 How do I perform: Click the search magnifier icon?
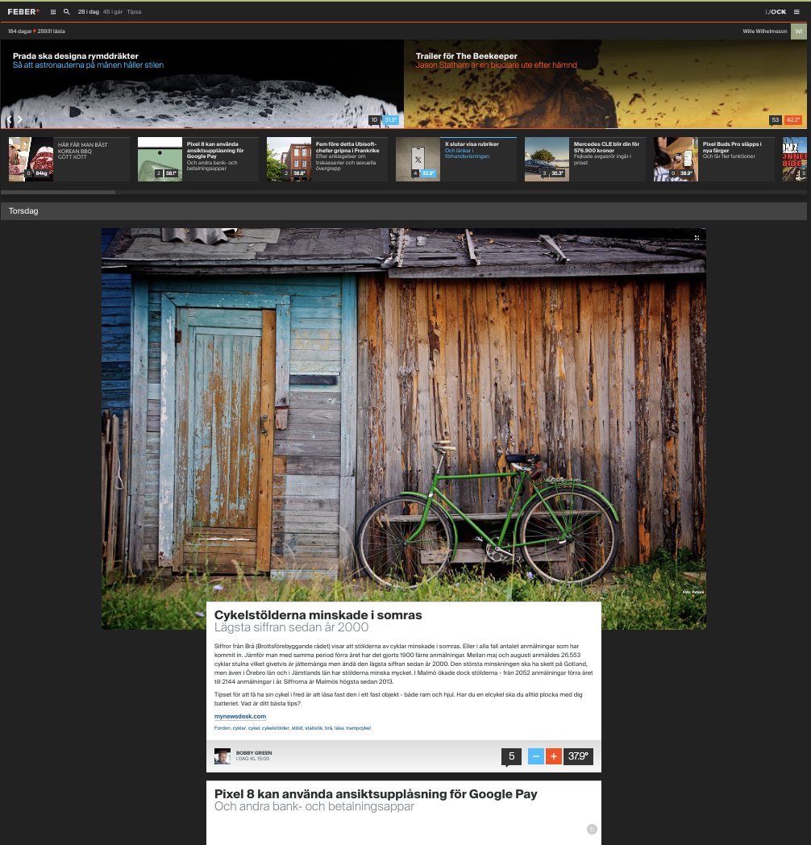tap(66, 12)
